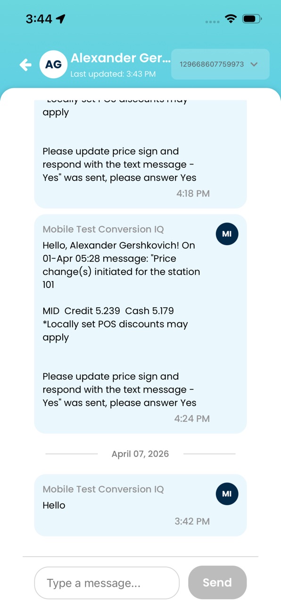Tap the battery status icon
The width and height of the screenshot is (281, 608).
(x=252, y=19)
